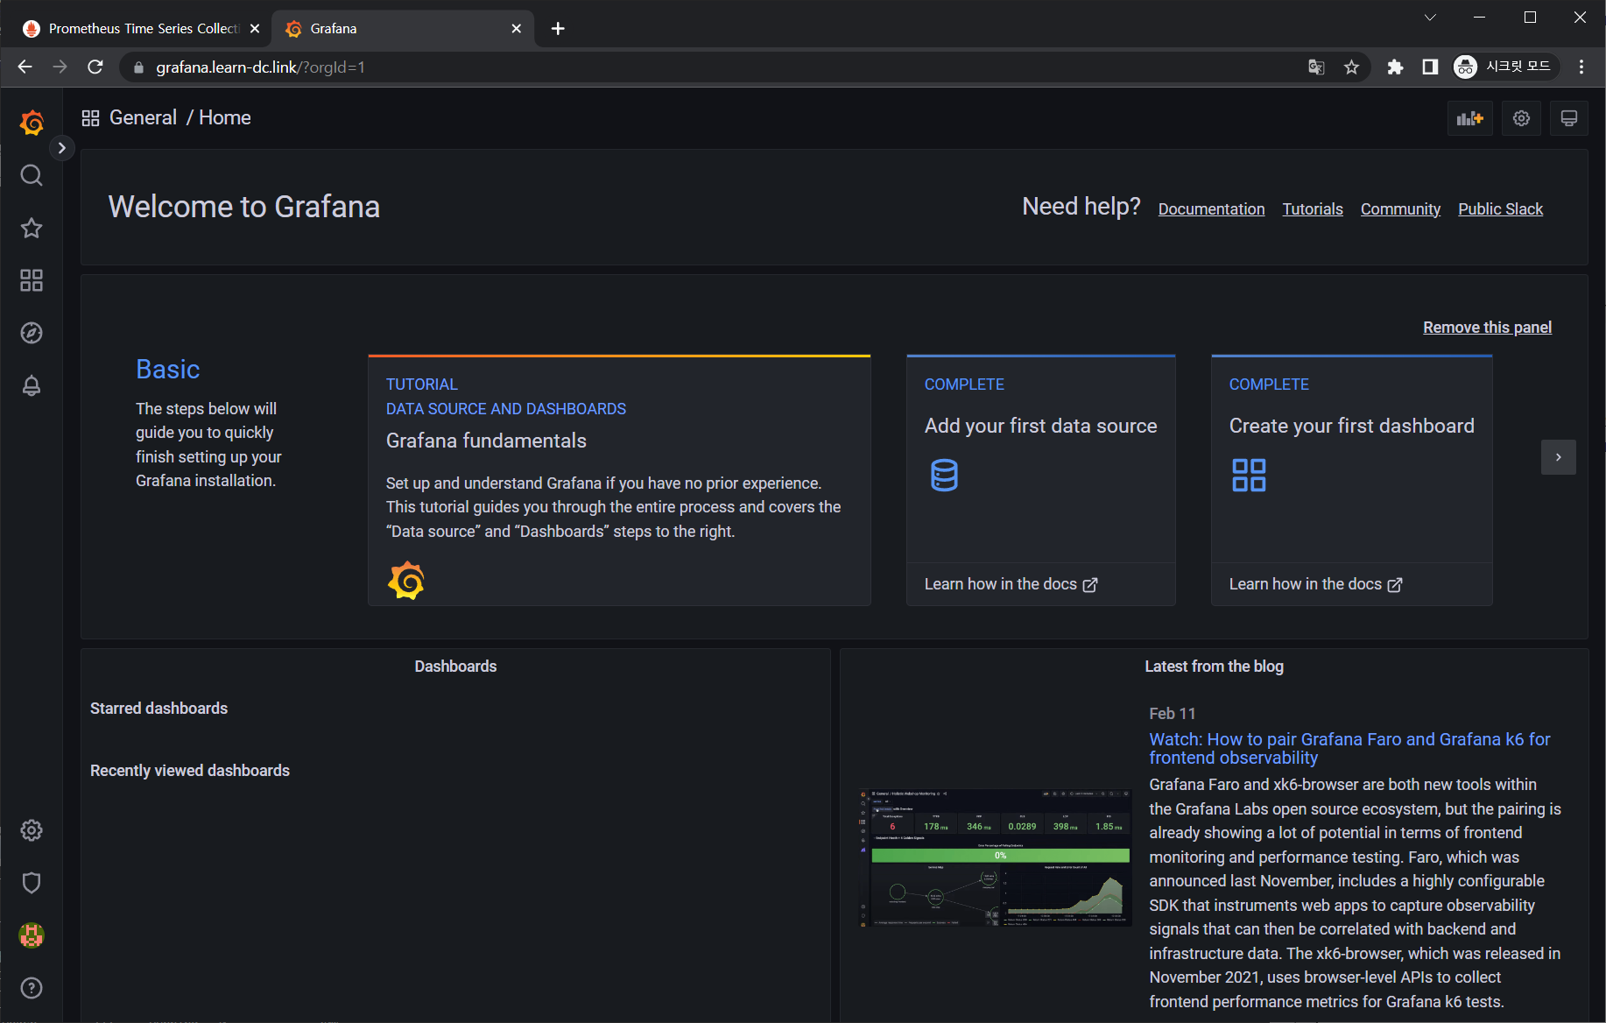This screenshot has width=1606, height=1023.
Task: Open a new browser tab
Action: pyautogui.click(x=558, y=29)
